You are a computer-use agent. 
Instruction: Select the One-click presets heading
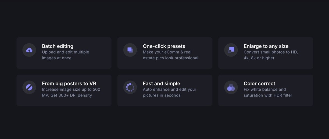(164, 46)
